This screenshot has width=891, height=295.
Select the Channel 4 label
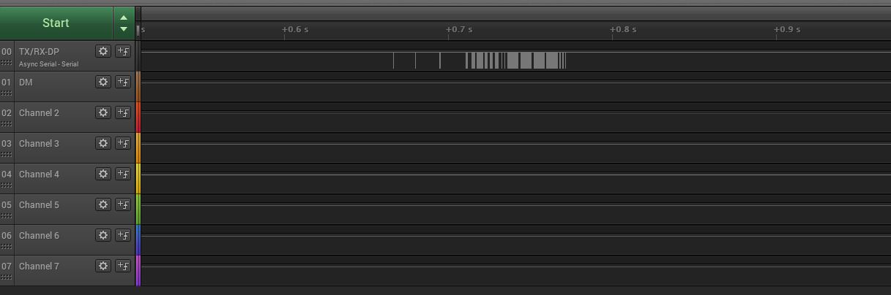pyautogui.click(x=39, y=175)
